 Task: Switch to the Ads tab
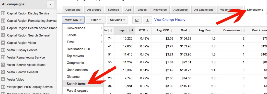(x=128, y=10)
